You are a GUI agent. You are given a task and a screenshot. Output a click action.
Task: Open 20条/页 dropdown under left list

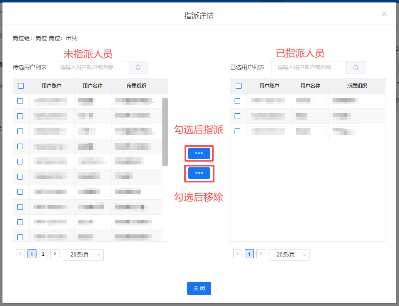83,254
